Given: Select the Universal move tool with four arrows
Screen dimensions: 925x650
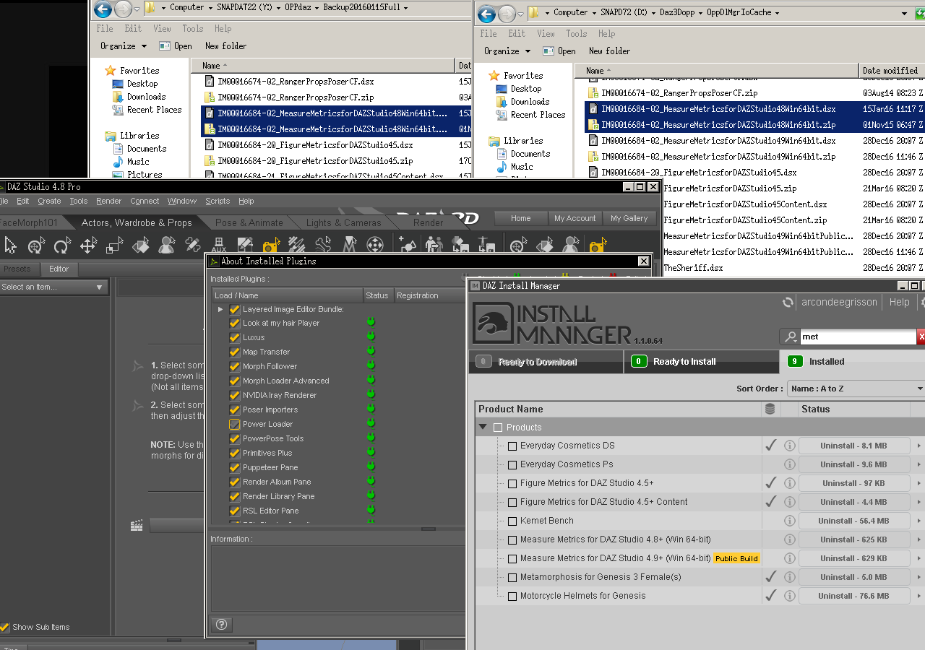Looking at the screenshot, I should [88, 246].
